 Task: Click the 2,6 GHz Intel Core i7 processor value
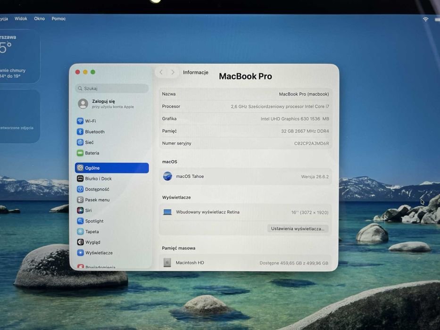[280, 107]
